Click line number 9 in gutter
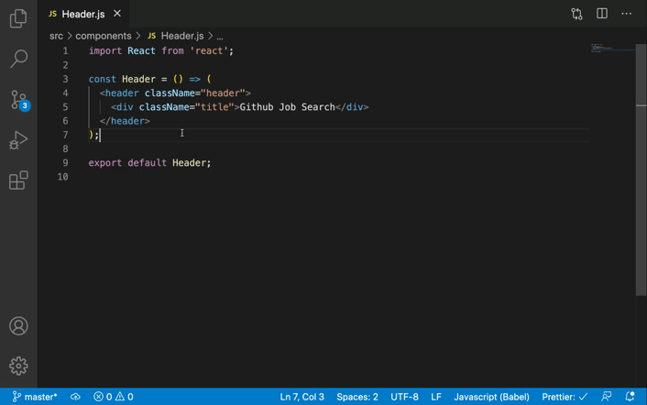 [x=65, y=163]
